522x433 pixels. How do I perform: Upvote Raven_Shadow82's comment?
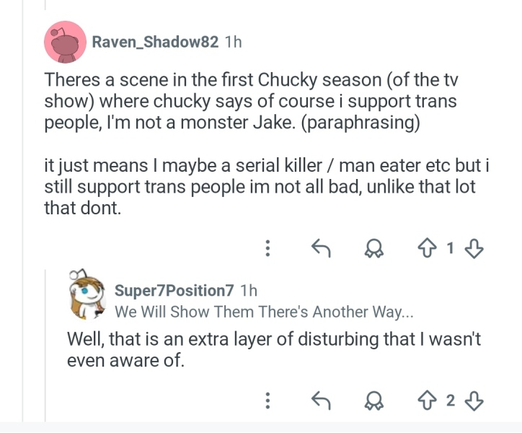(427, 249)
